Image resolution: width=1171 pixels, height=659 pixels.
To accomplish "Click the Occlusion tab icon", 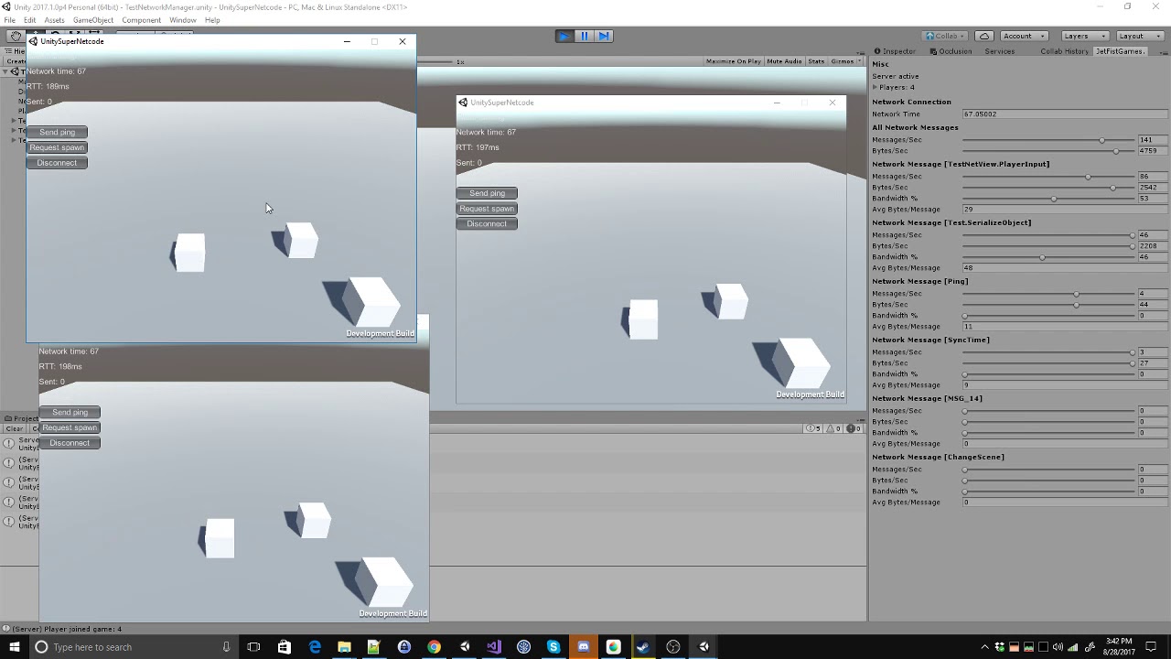I will (x=931, y=51).
